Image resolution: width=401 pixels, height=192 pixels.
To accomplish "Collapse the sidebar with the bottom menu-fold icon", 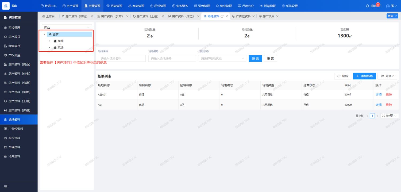I will 6,187.
